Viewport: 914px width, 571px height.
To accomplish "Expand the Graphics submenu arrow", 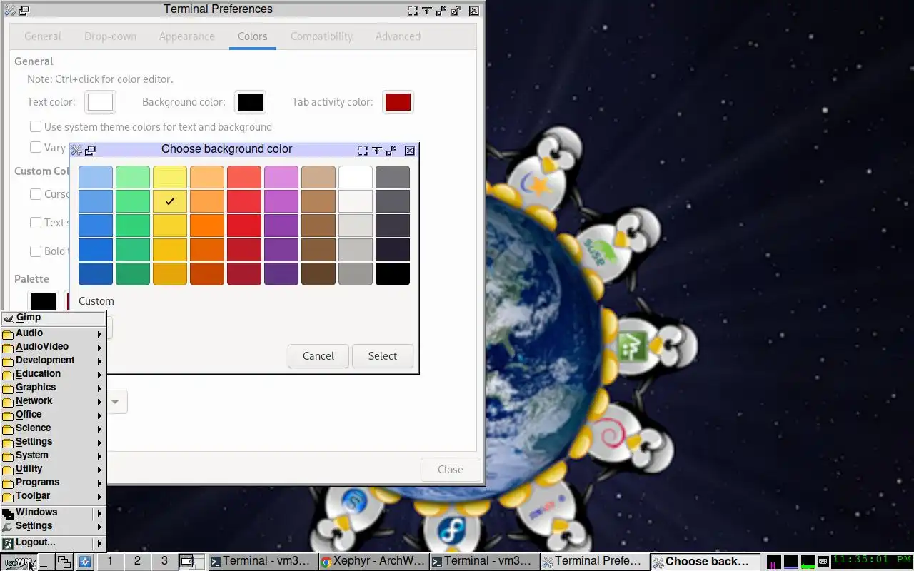I will 99,388.
